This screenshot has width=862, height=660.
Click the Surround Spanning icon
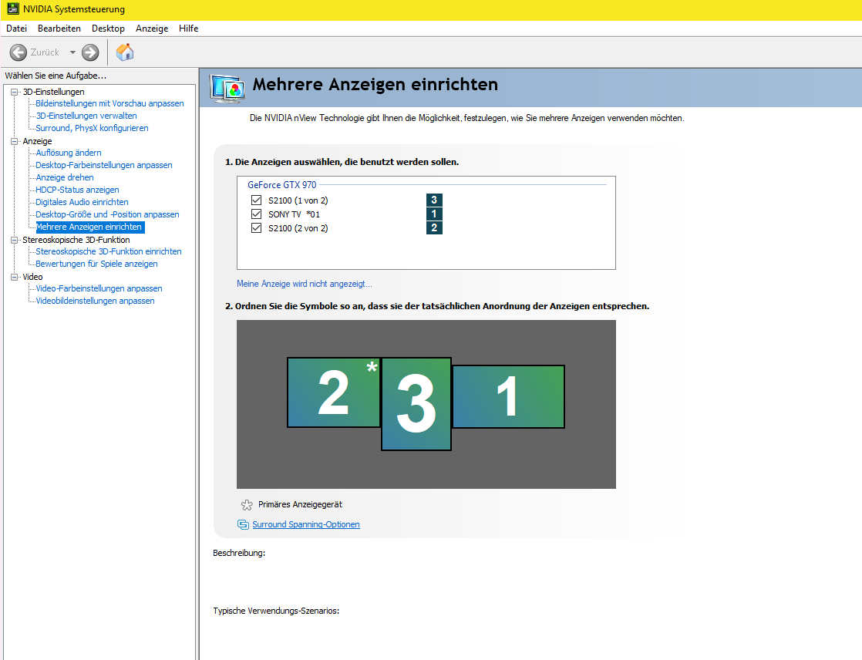(243, 524)
